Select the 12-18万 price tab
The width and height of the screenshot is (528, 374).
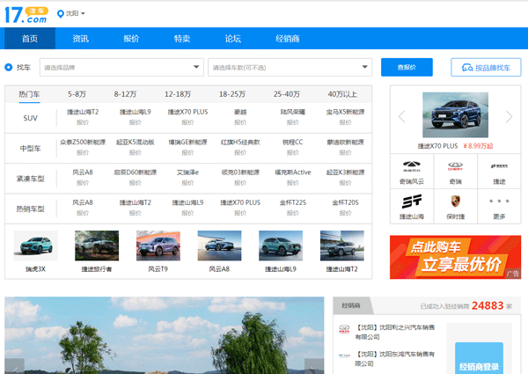tap(178, 94)
